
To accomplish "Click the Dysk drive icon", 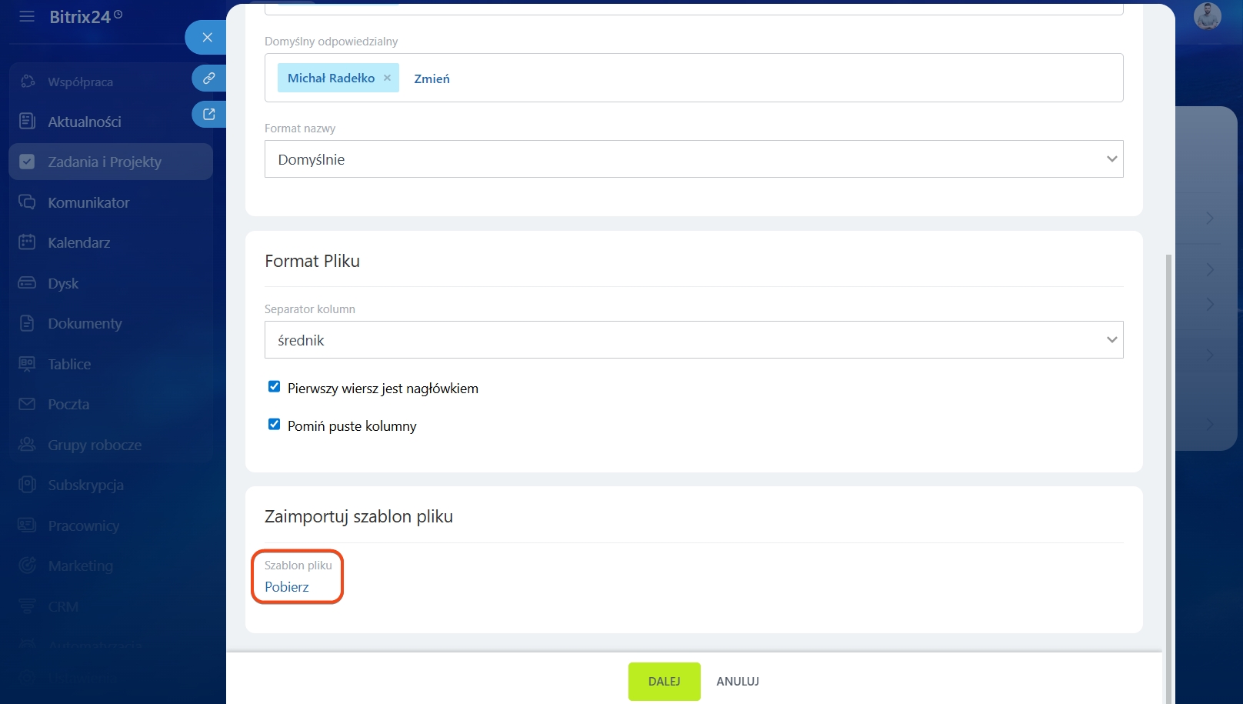I will click(x=27, y=283).
